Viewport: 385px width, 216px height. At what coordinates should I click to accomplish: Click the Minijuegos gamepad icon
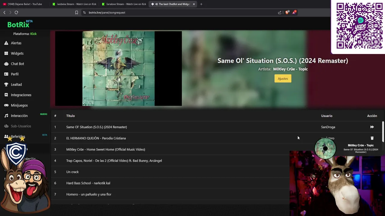6,105
